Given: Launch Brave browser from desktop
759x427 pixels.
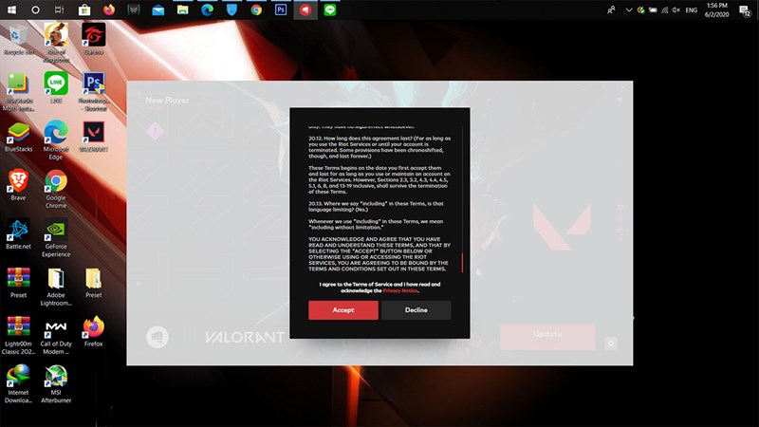Looking at the screenshot, I should coord(18,185).
